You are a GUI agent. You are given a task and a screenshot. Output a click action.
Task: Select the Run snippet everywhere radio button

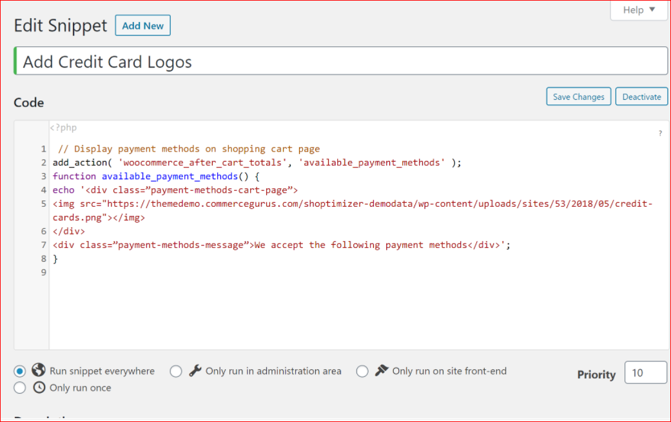(x=20, y=371)
